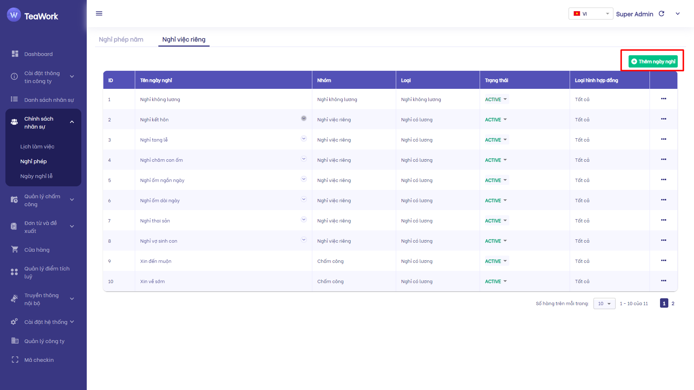Expand Cài đặt hệ thống menu

pyautogui.click(x=72, y=322)
